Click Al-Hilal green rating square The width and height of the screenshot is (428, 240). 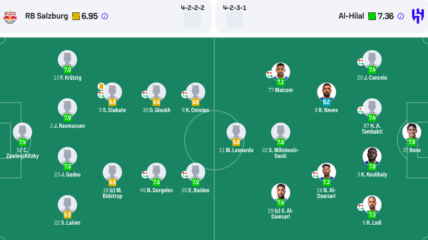(x=372, y=16)
